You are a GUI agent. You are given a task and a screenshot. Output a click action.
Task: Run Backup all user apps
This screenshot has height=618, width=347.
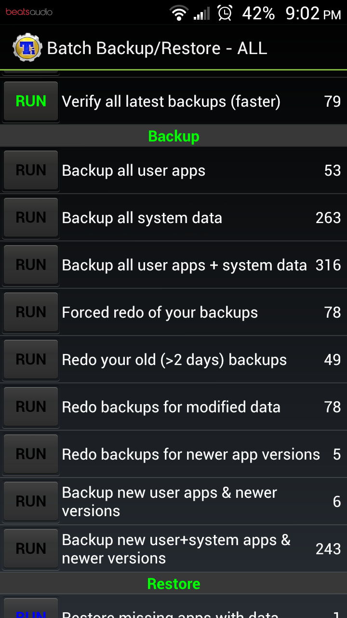[x=31, y=170]
